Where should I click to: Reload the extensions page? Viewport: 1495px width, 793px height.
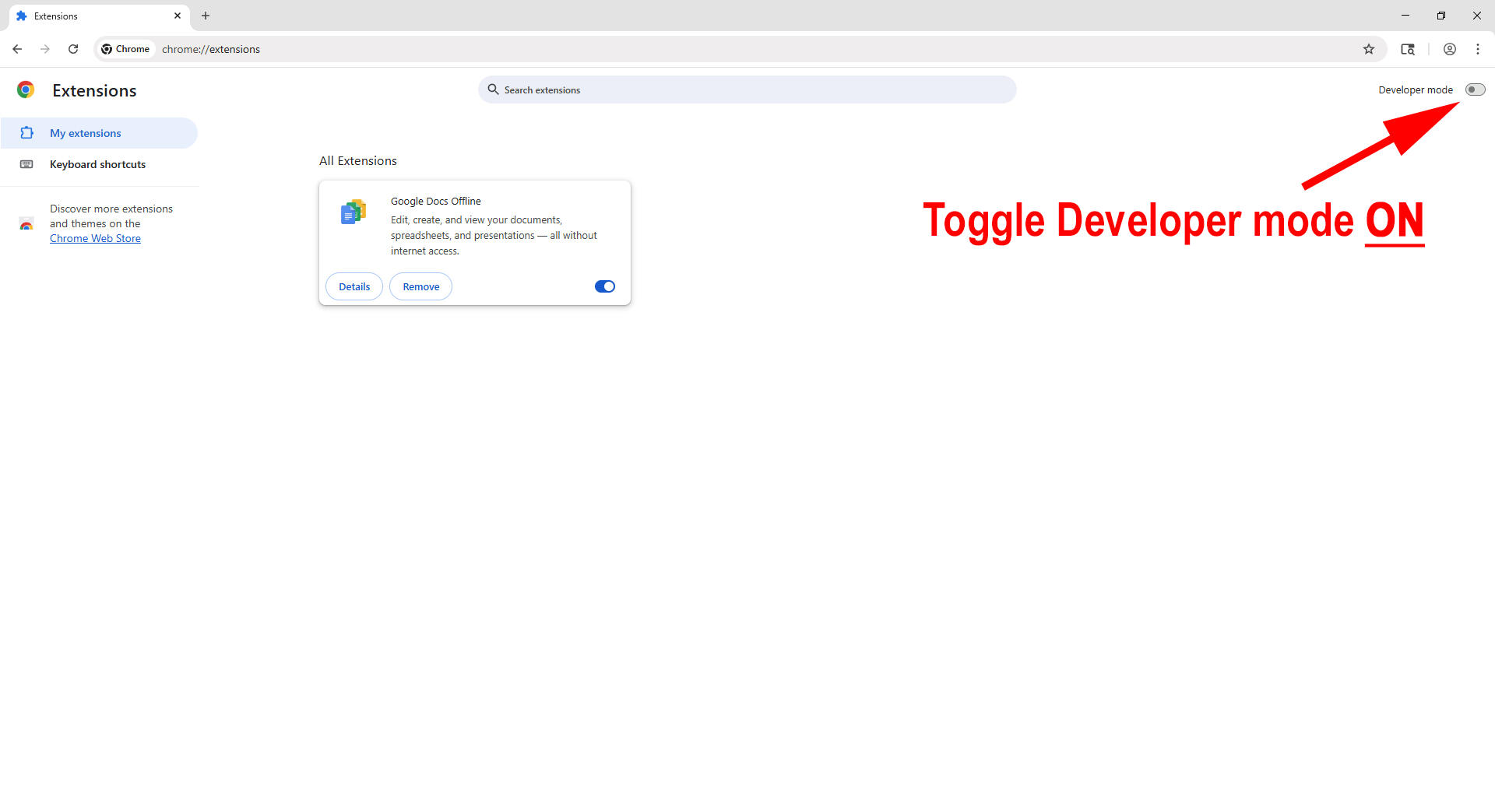click(73, 49)
